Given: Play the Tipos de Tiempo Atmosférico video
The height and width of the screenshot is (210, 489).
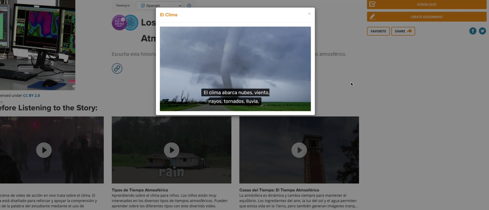Looking at the screenshot, I should click(171, 150).
